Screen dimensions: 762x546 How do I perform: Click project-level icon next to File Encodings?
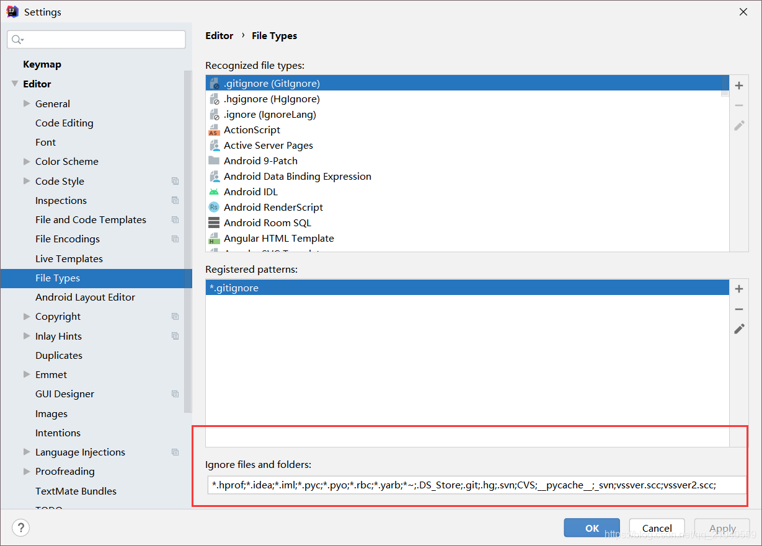(x=175, y=239)
